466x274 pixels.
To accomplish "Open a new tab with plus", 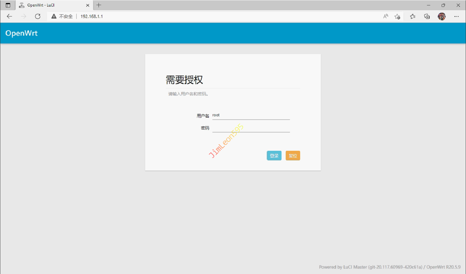I will point(99,5).
